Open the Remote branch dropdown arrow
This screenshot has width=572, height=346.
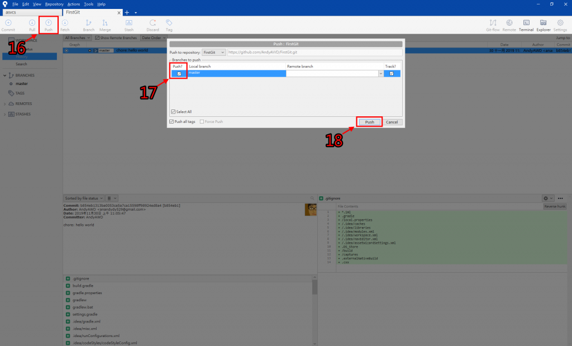pos(380,73)
